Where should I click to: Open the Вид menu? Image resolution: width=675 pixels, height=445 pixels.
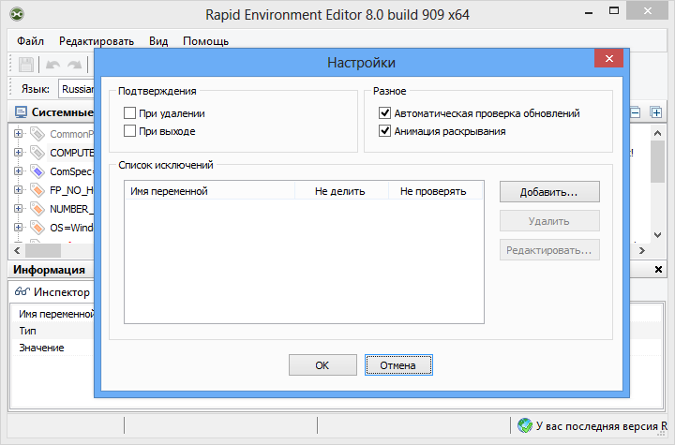click(x=158, y=41)
